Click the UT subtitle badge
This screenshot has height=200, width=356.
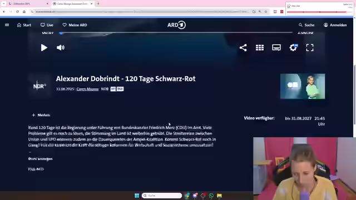[x=113, y=89]
